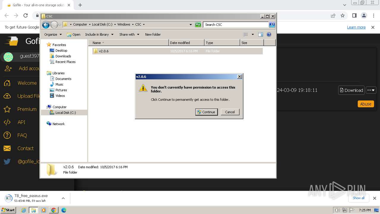Screen dimensions: 380x214
Task: Close the v2.0.6 permission dialog
Action: pyautogui.click(x=240, y=77)
